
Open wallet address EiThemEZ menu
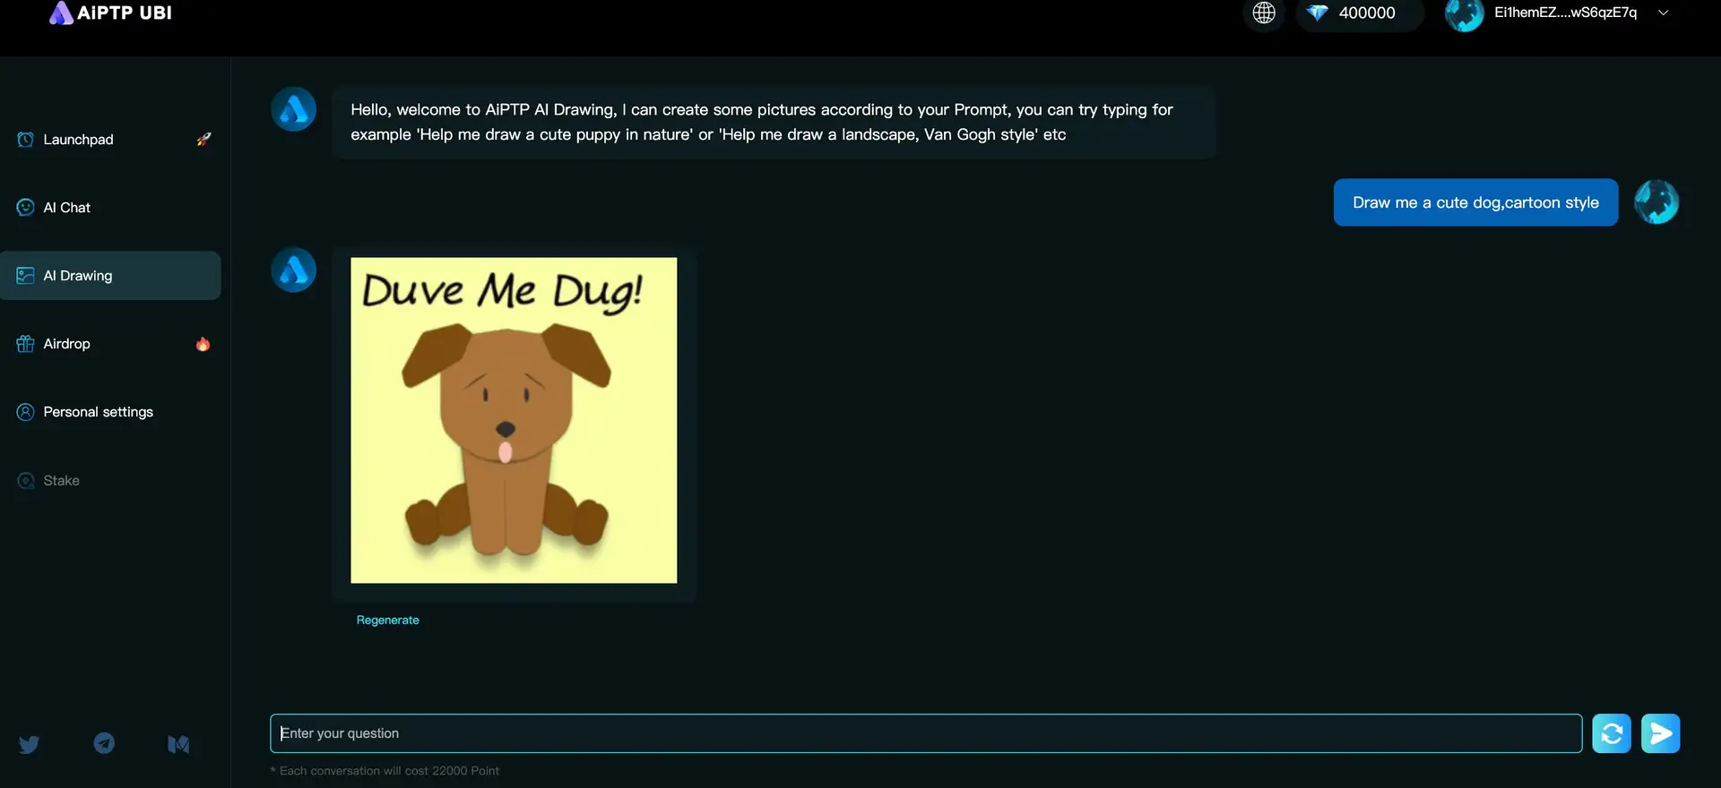[1564, 13]
